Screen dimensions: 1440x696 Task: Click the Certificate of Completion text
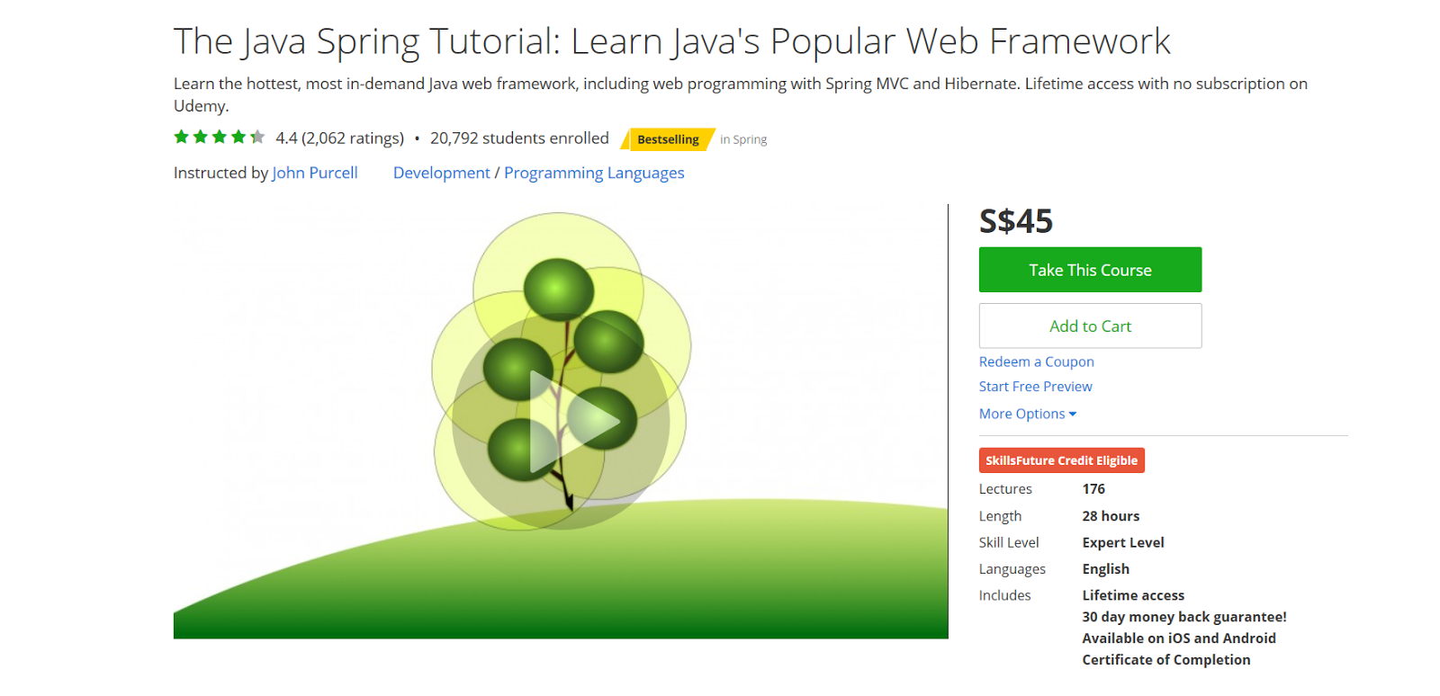[1165, 660]
